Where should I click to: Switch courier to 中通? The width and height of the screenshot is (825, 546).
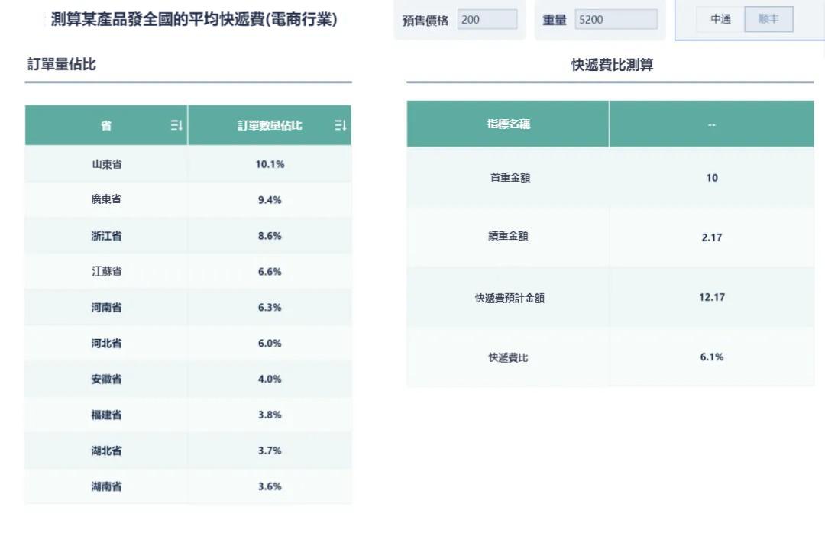(x=720, y=19)
